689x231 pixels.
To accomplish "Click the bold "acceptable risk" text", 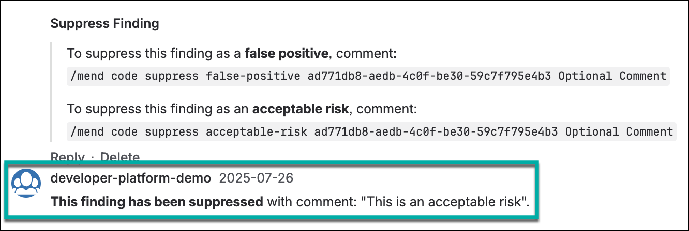I will (x=301, y=109).
